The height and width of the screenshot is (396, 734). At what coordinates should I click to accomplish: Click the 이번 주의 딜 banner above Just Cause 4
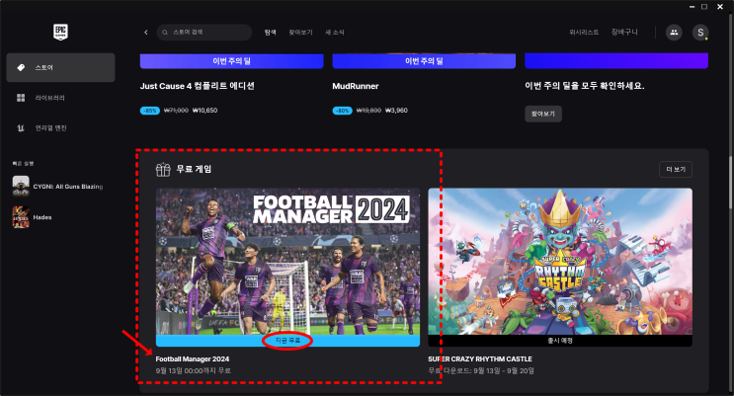point(232,61)
